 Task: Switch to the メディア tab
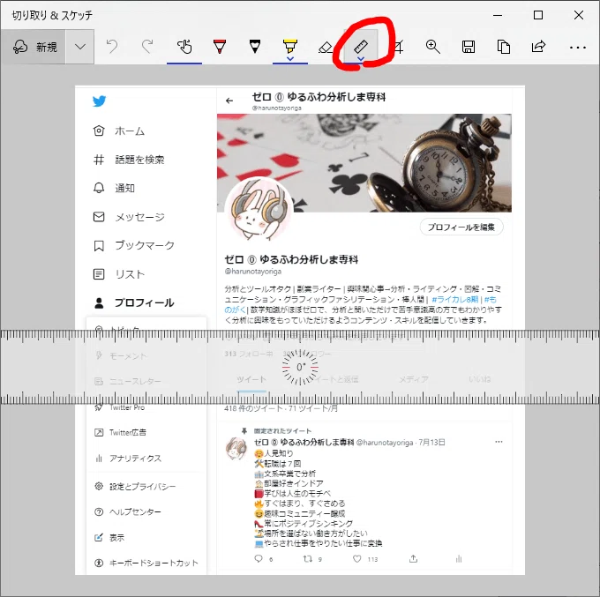[413, 379]
